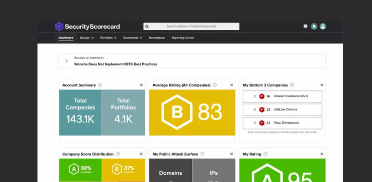Image resolution: width=372 pixels, height=182 pixels.
Task: Click the SecurityScorecard logo
Action: point(87,26)
